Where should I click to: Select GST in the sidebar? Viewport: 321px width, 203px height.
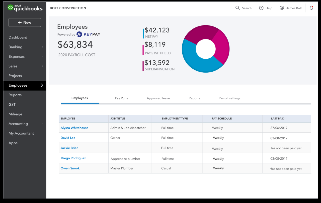[12, 105]
